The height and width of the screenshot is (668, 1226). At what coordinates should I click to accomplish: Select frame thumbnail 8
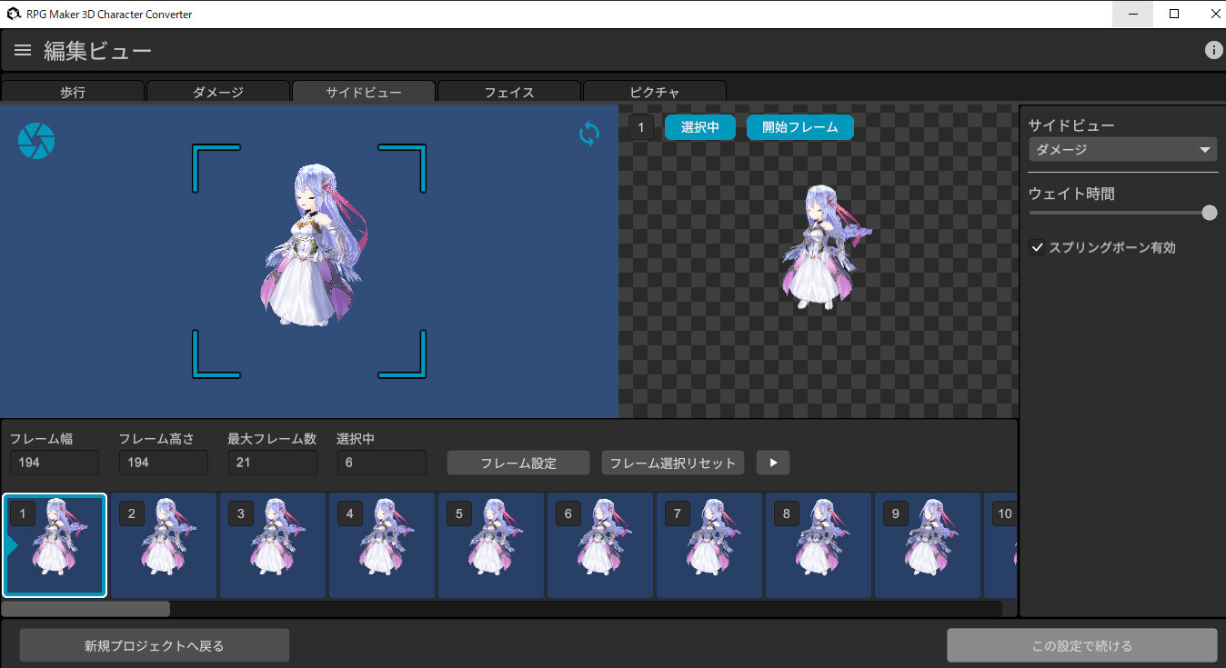(x=819, y=545)
